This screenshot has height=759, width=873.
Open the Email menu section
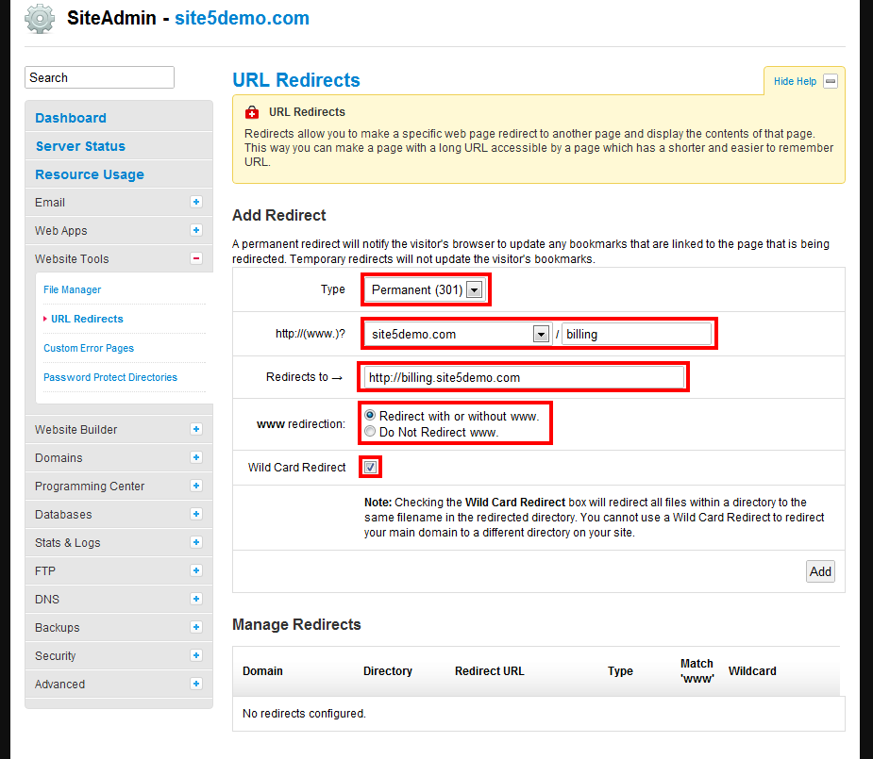[x=119, y=203]
